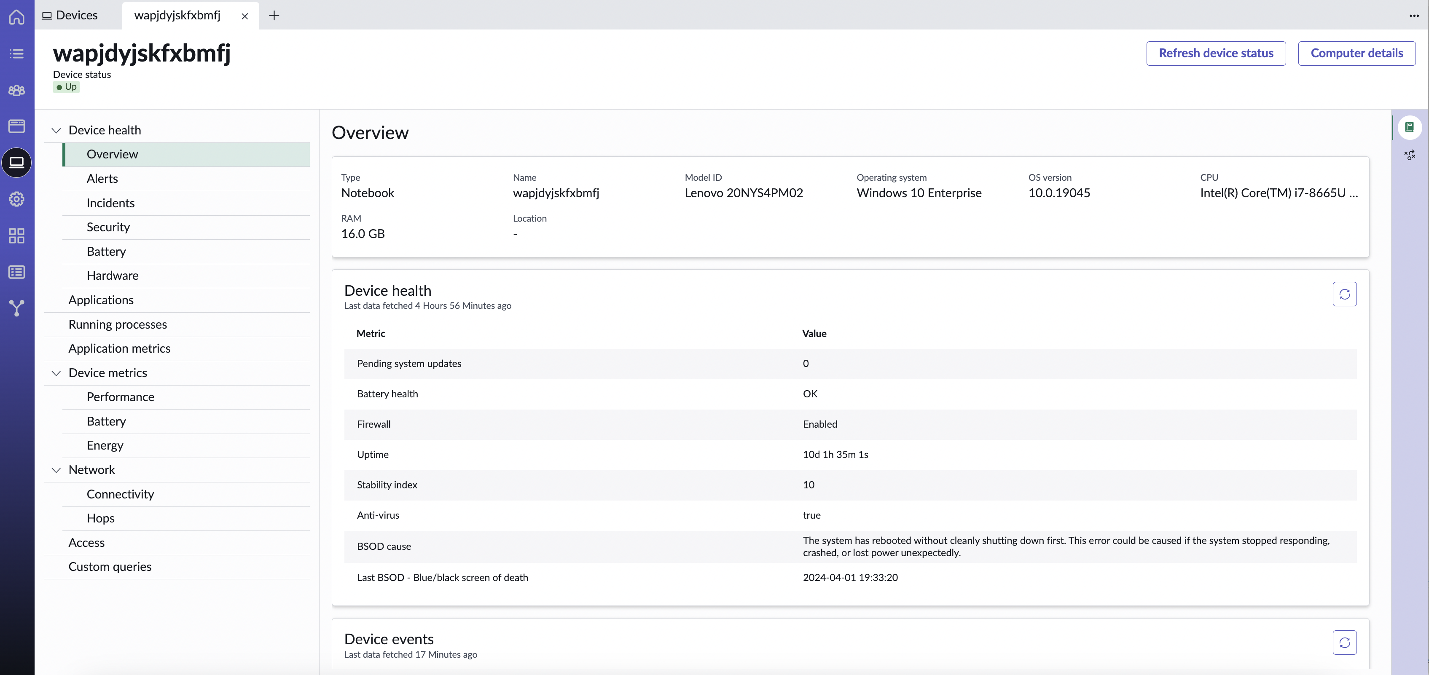Click the Last BSOD date 2024-04-01 19:33:20
Viewport: 1429px width, 675px height.
pos(850,577)
